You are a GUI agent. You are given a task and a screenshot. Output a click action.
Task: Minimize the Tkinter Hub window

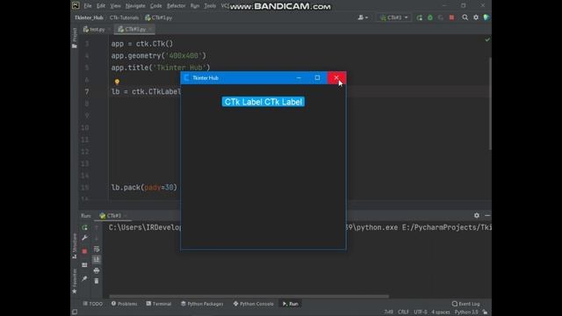click(299, 78)
